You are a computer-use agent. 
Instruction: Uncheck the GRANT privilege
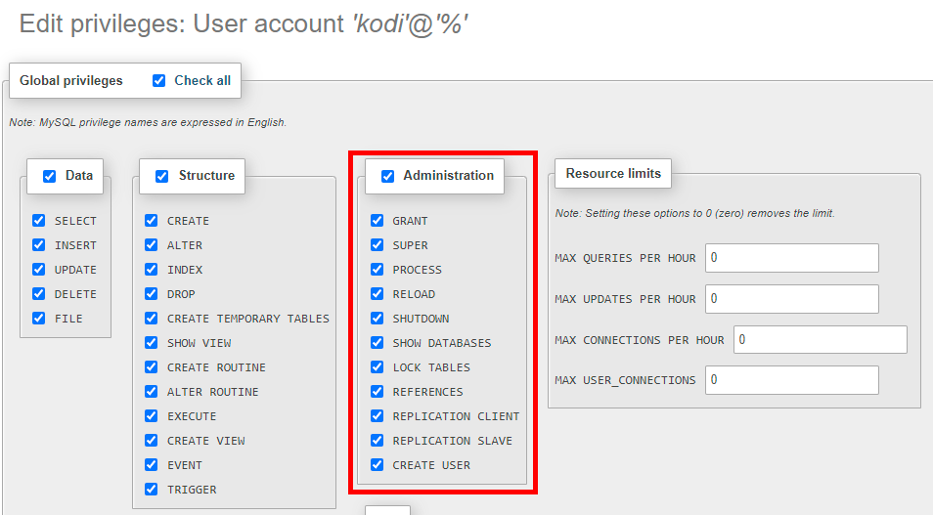click(x=378, y=221)
